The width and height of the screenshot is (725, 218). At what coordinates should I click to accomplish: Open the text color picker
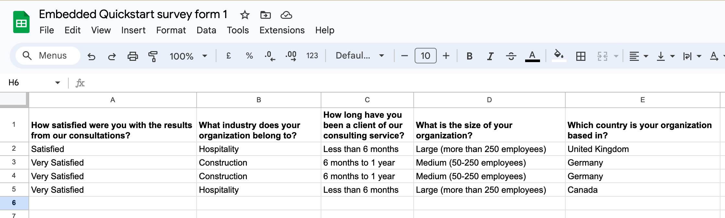coord(532,56)
